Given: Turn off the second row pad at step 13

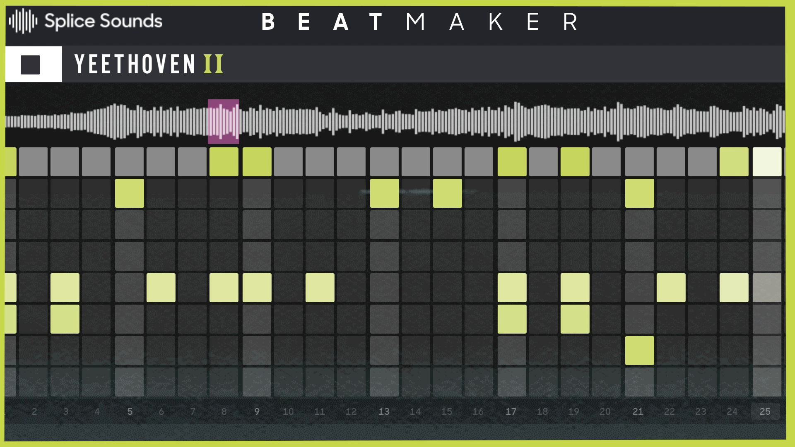Looking at the screenshot, I should pos(385,193).
